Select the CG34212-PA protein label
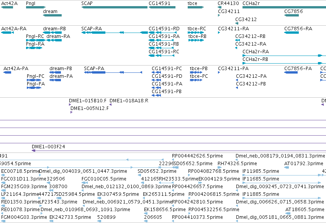 (251, 76)
